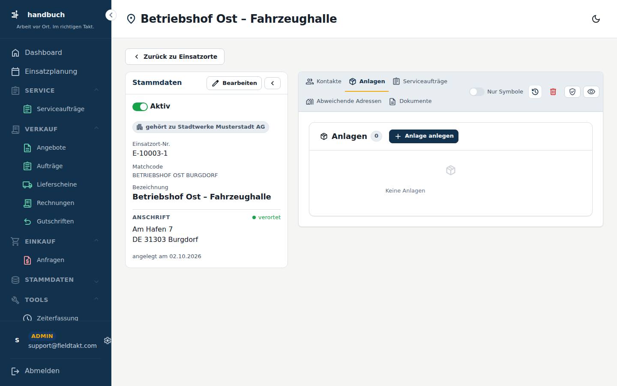This screenshot has width=617, height=386.
Task: Open Einsatzplanung in sidebar
Action: [56, 72]
